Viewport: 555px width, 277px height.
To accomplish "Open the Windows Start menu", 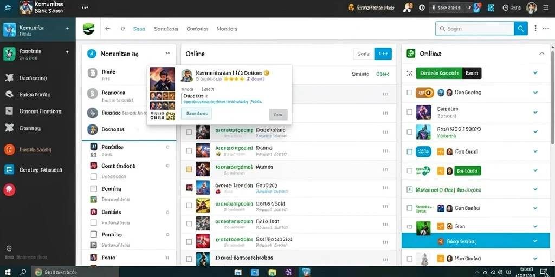I will coord(8,272).
